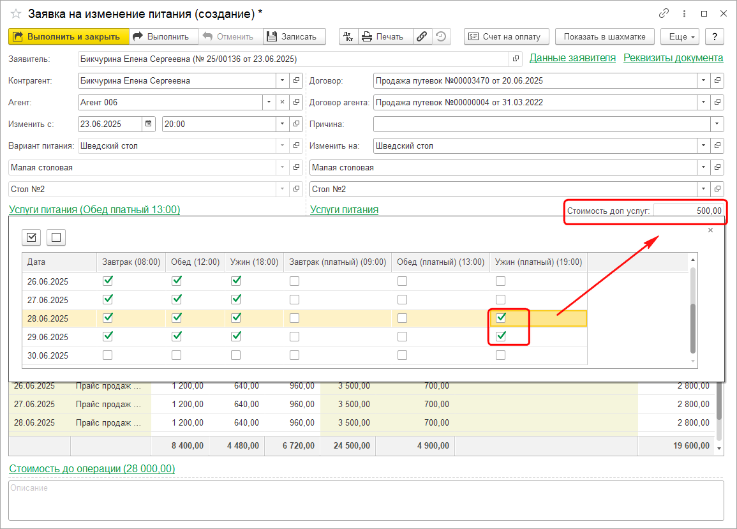Click the favorite star icon in title
The width and height of the screenshot is (737, 529).
coord(15,13)
